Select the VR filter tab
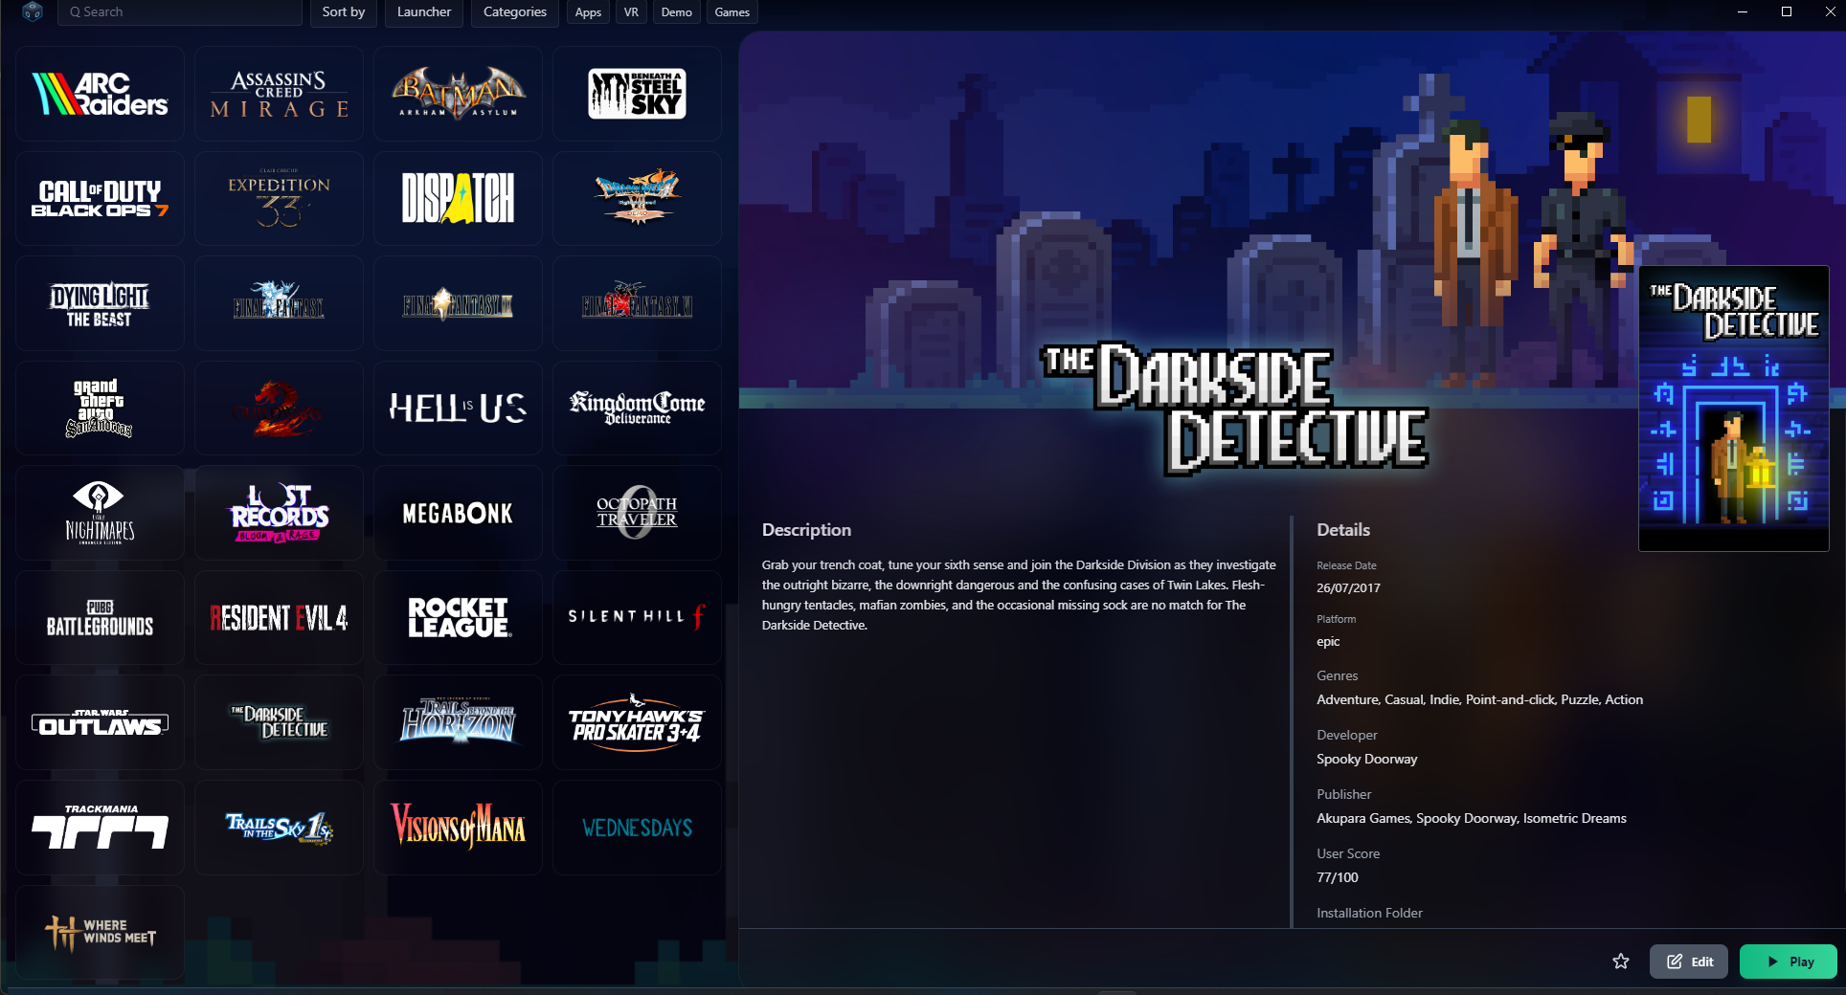This screenshot has height=995, width=1846. pos(631,12)
